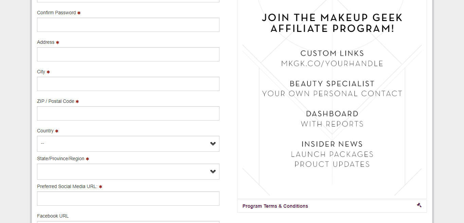The width and height of the screenshot is (464, 223).
Task: Click the ZIP / Postal Code label
Action: pos(55,101)
